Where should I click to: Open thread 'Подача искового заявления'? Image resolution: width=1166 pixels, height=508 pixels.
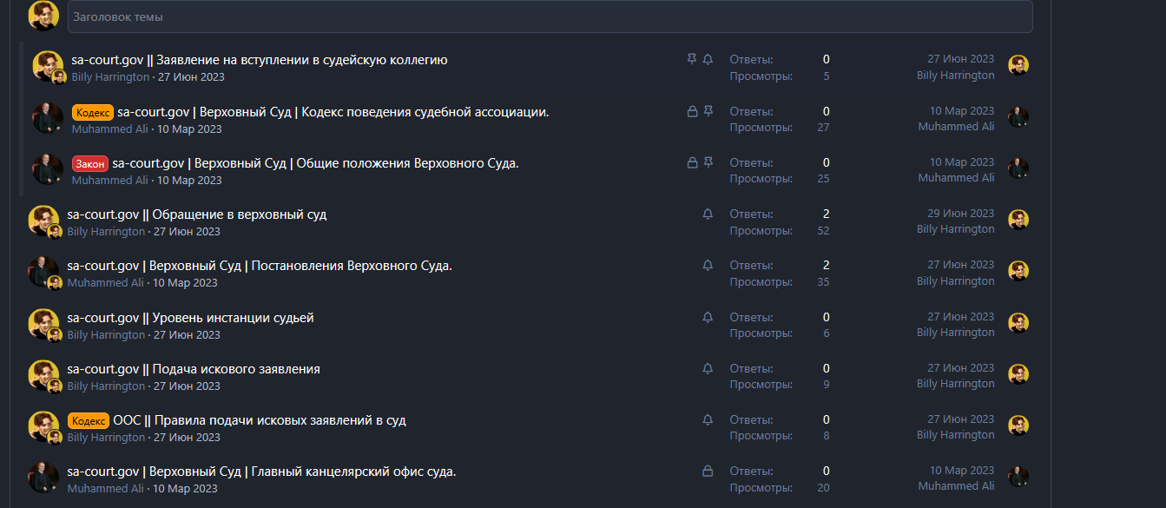194,369
